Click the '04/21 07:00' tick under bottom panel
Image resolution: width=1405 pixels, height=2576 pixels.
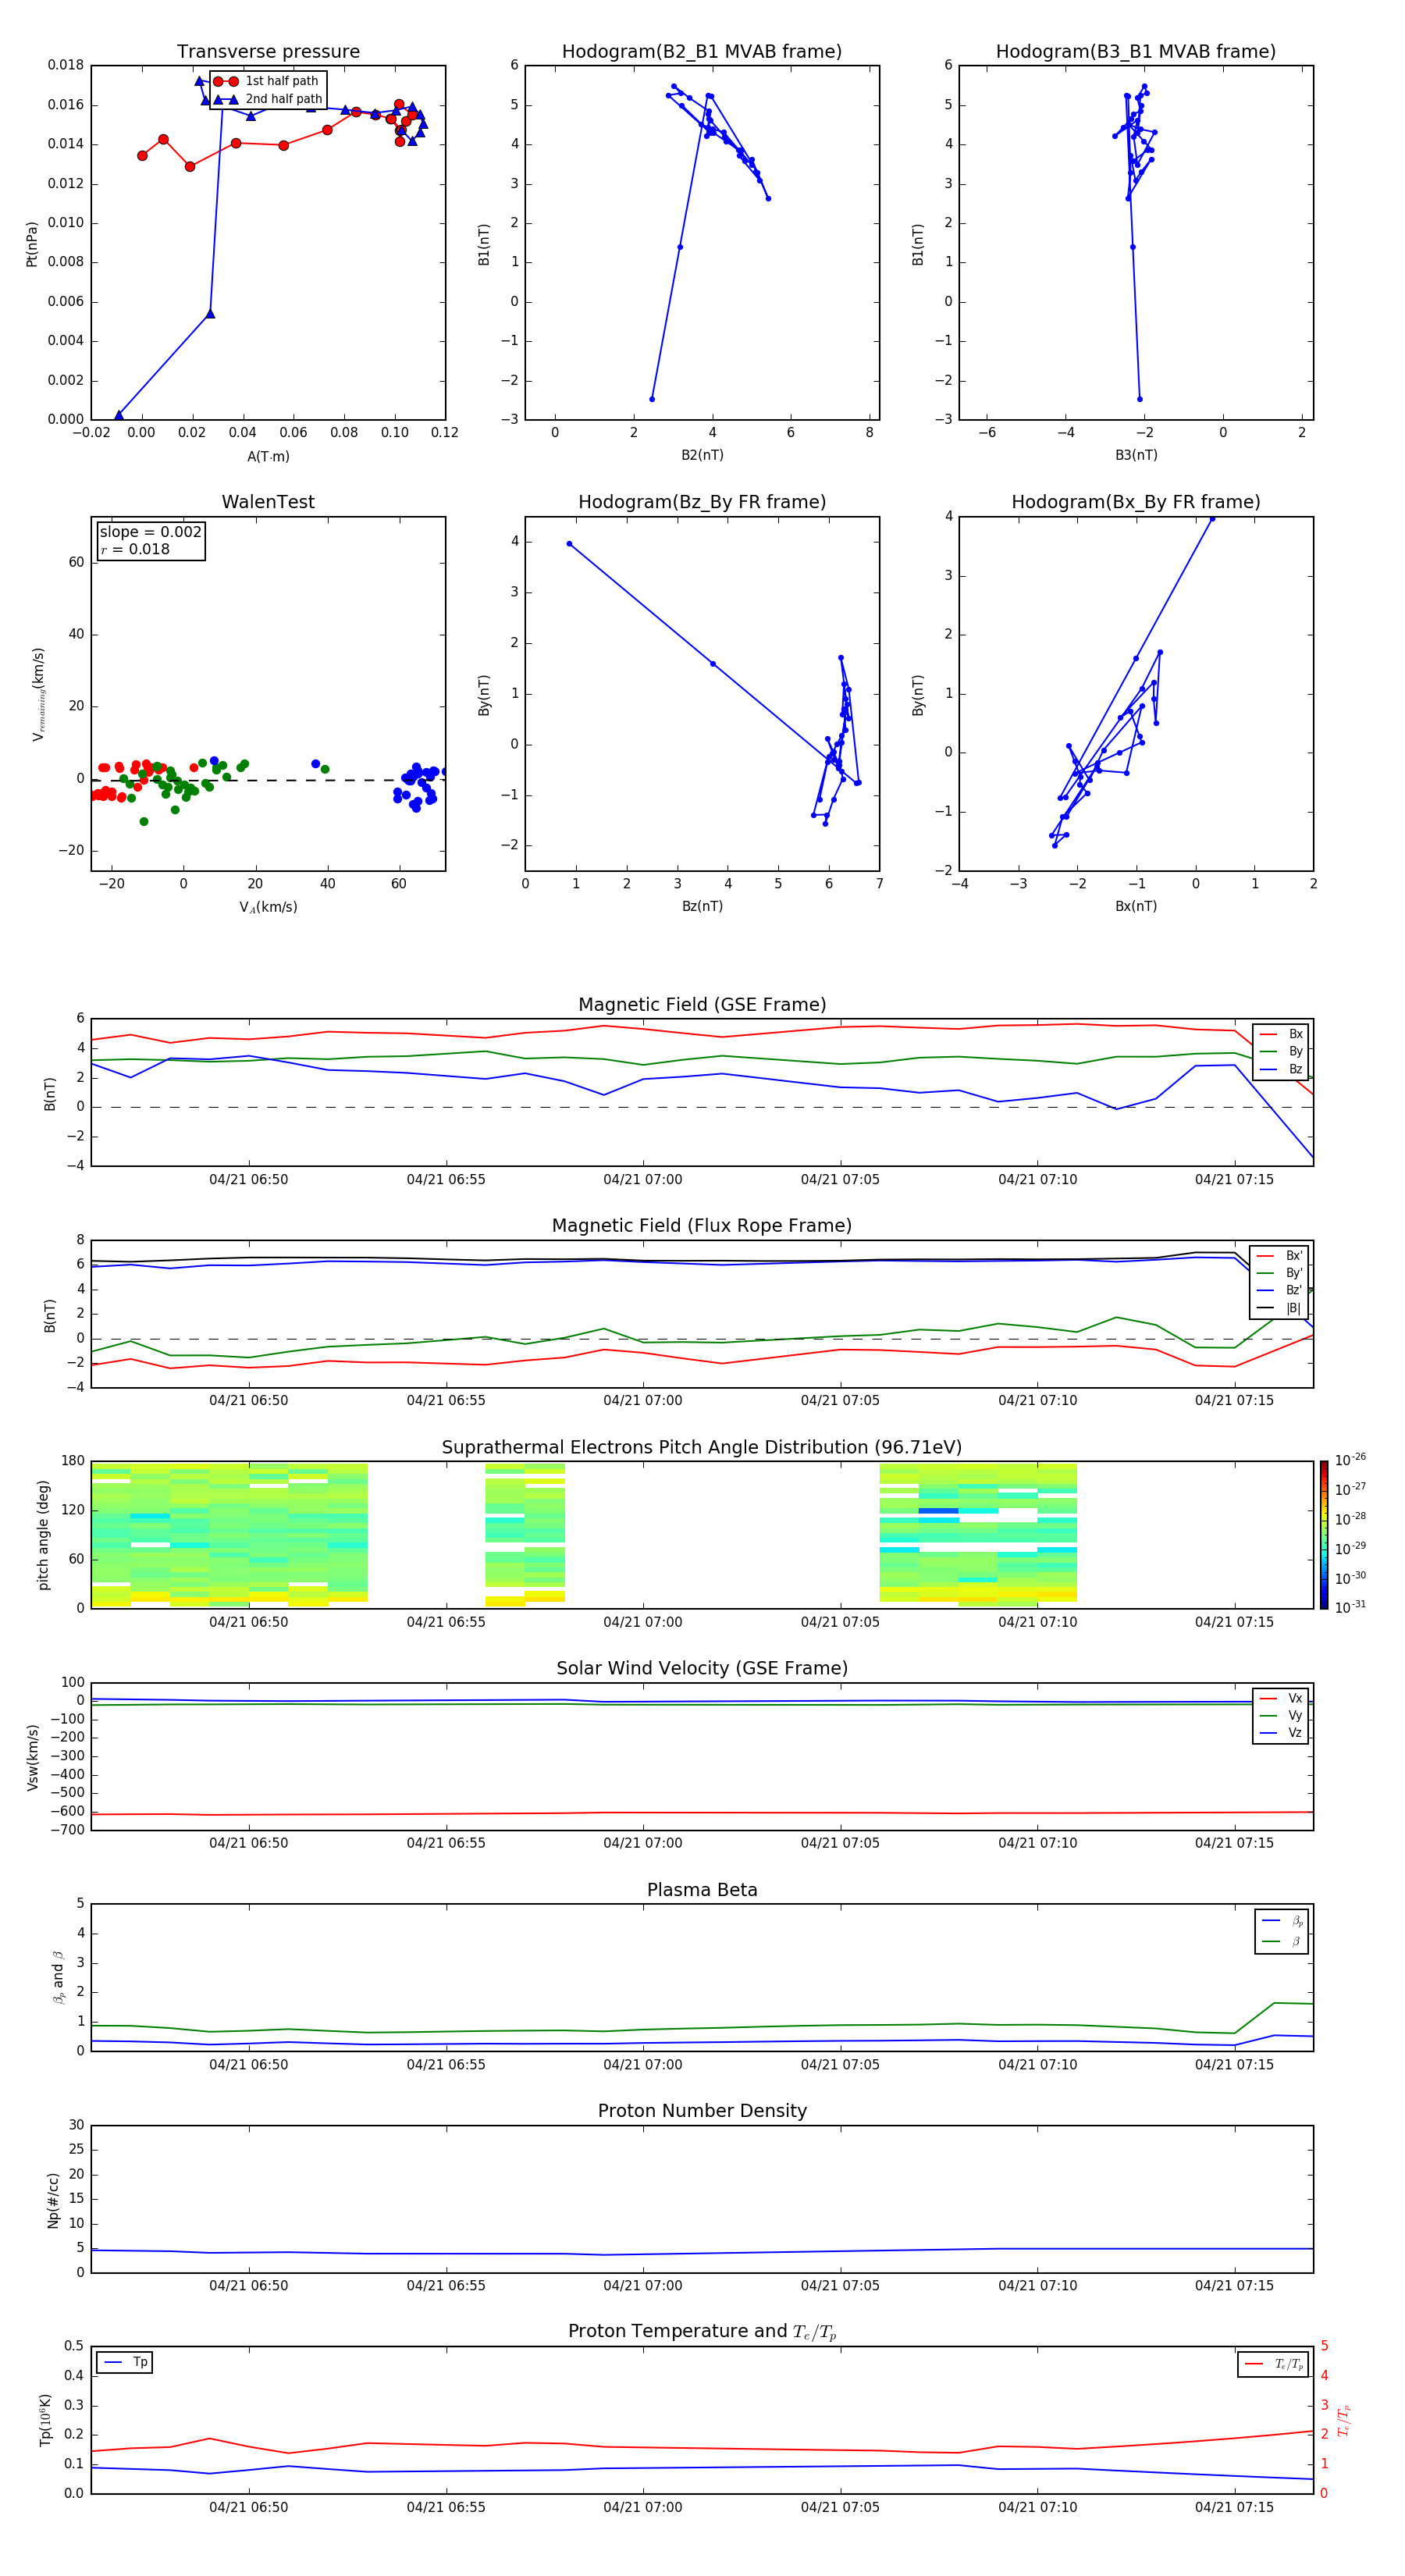pos(643,2507)
